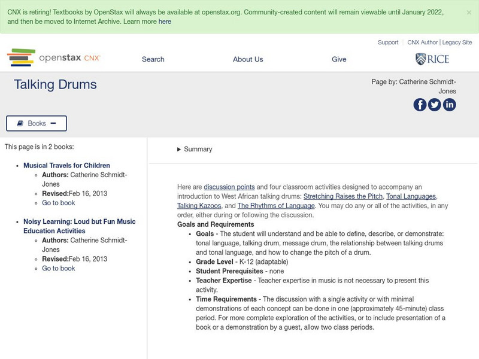Image resolution: width=479 pixels, height=359 pixels.
Task: Click the Twitter share icon
Action: pyautogui.click(x=434, y=105)
